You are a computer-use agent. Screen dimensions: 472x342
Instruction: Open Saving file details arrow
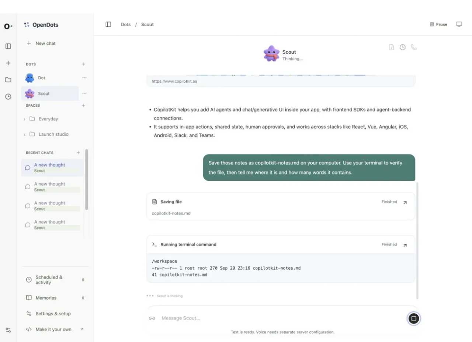click(x=405, y=203)
